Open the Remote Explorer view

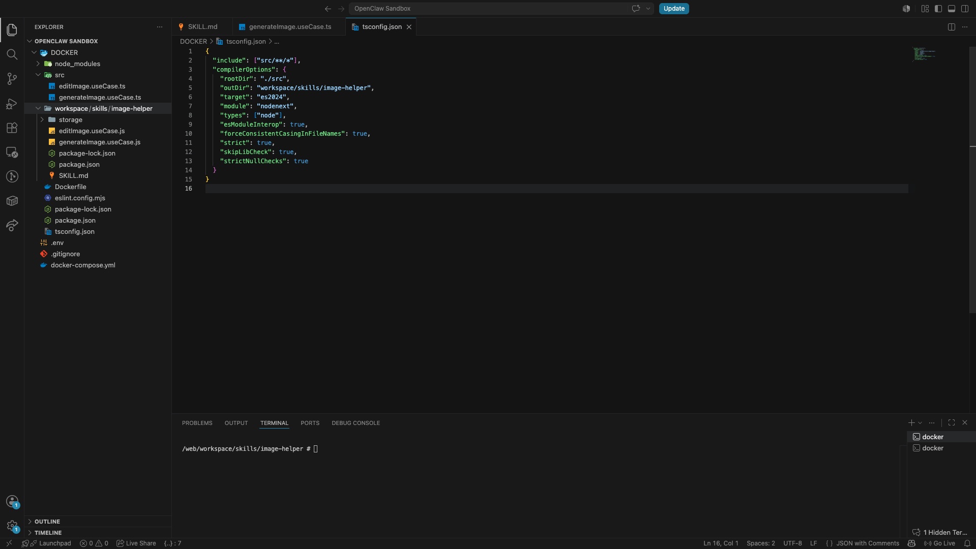[12, 152]
